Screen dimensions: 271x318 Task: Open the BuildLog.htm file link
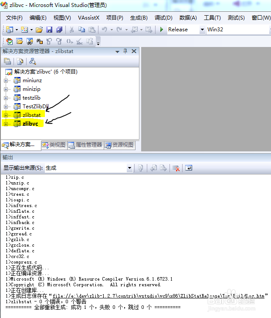(159, 296)
